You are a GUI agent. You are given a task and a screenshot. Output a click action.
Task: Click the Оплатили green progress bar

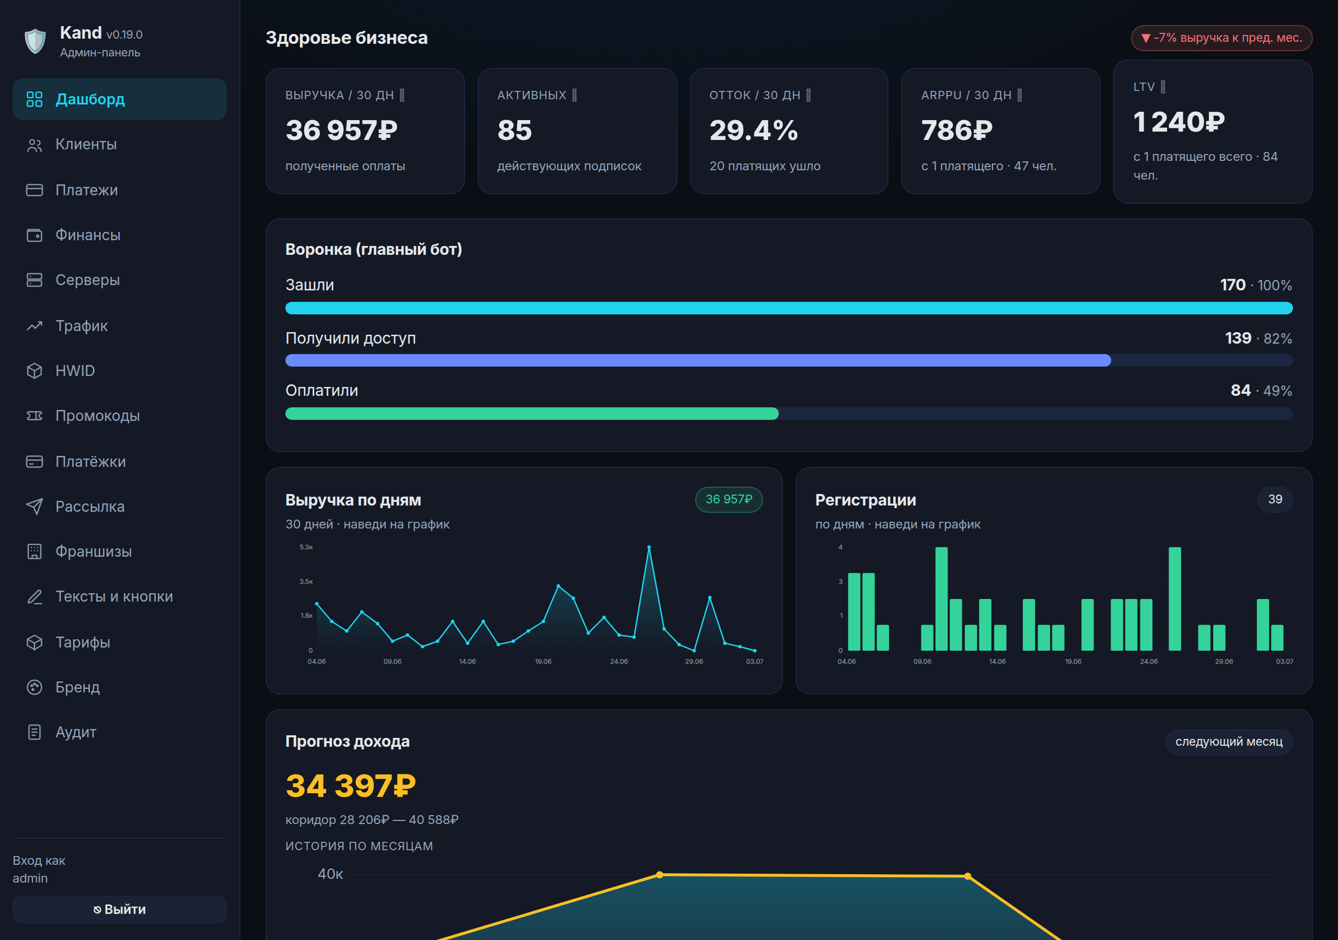tap(532, 414)
